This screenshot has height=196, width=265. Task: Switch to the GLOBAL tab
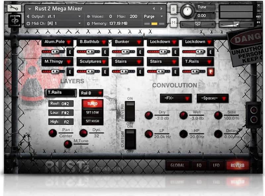pyautogui.click(x=177, y=165)
